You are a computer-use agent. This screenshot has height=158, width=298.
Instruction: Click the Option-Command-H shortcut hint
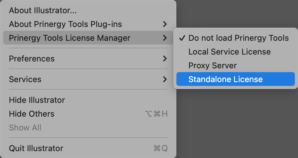coord(156,114)
